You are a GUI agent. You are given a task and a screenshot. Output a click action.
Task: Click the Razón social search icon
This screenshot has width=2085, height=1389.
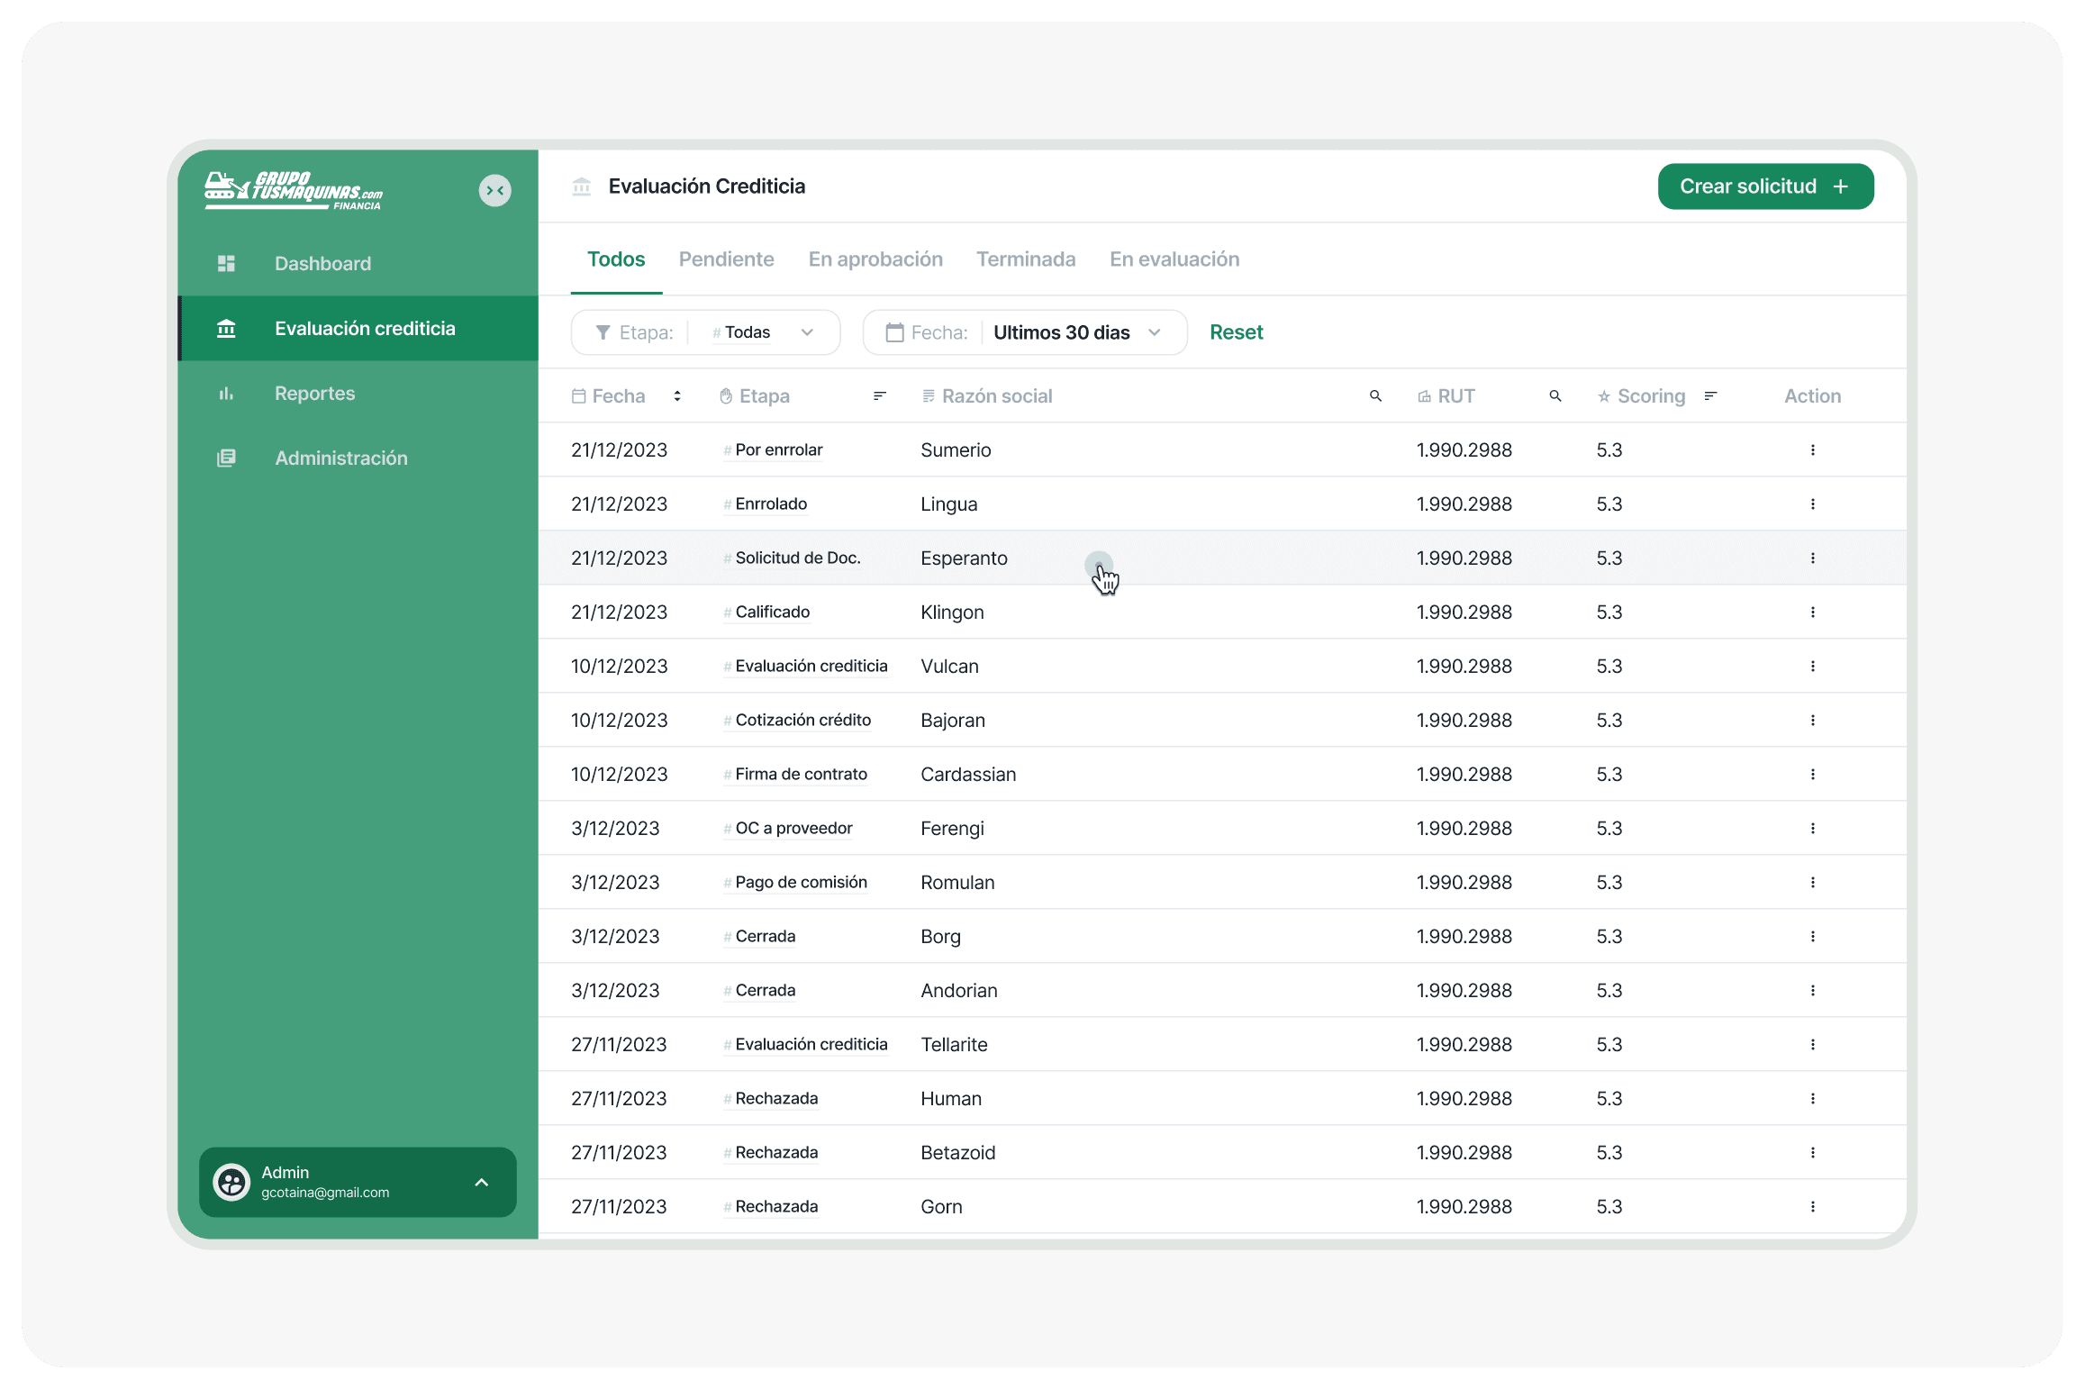[1374, 395]
